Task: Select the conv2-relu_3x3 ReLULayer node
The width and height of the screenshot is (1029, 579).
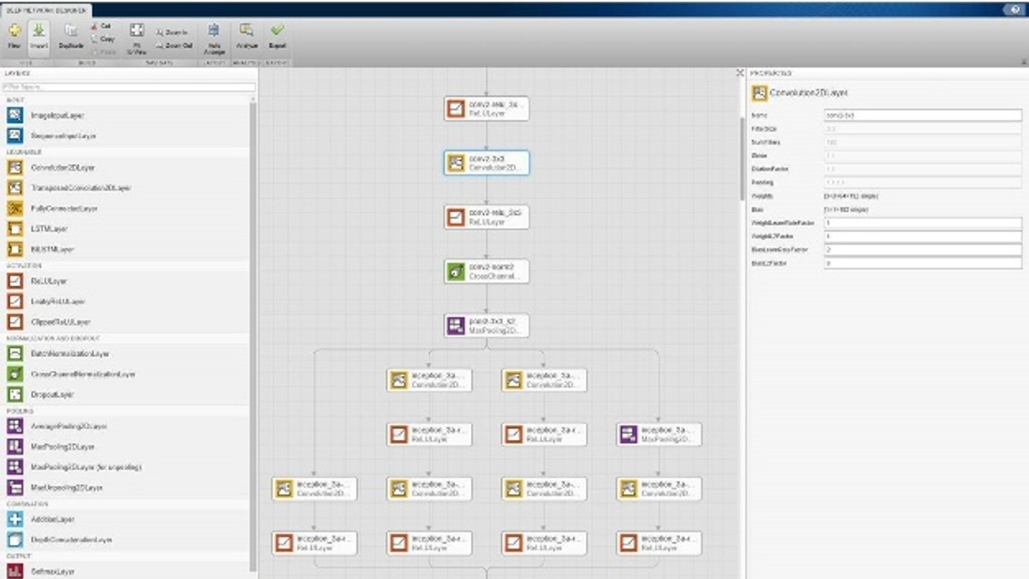Action: click(x=487, y=217)
